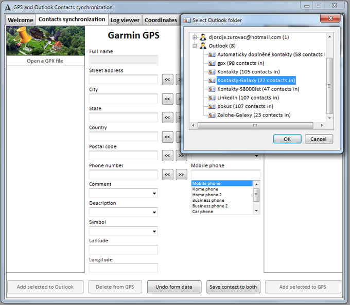Open the Symbol dropdown
The width and height of the screenshot is (350, 305).
point(154,231)
